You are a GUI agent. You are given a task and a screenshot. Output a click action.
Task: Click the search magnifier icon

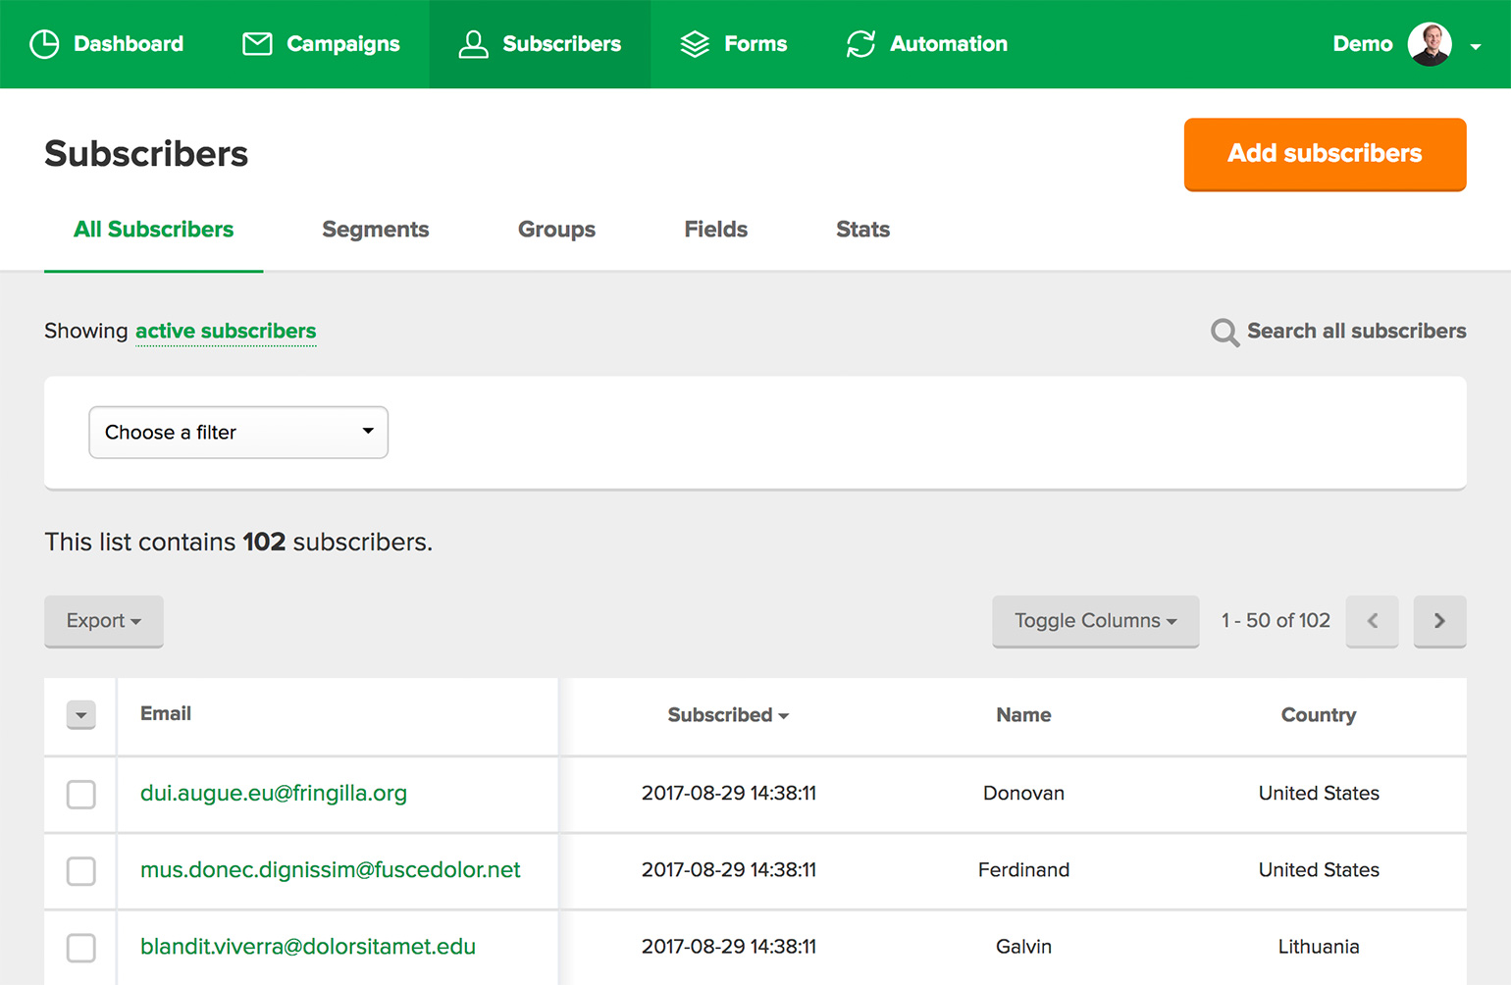[x=1224, y=333]
